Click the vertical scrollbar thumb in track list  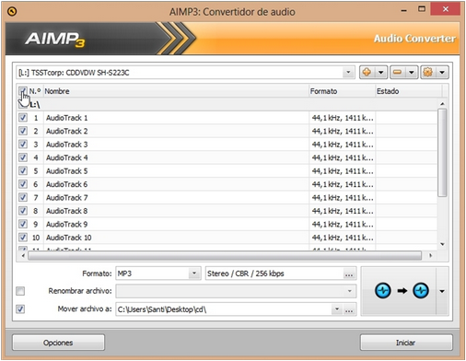click(442, 153)
